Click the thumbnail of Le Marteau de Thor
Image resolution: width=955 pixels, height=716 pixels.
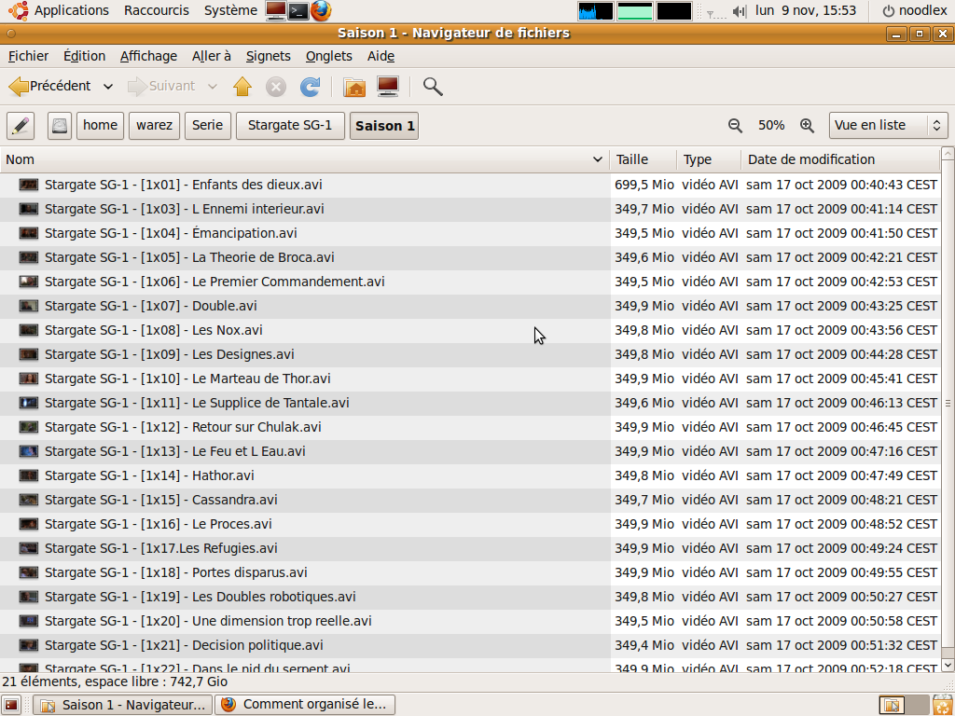pos(29,379)
